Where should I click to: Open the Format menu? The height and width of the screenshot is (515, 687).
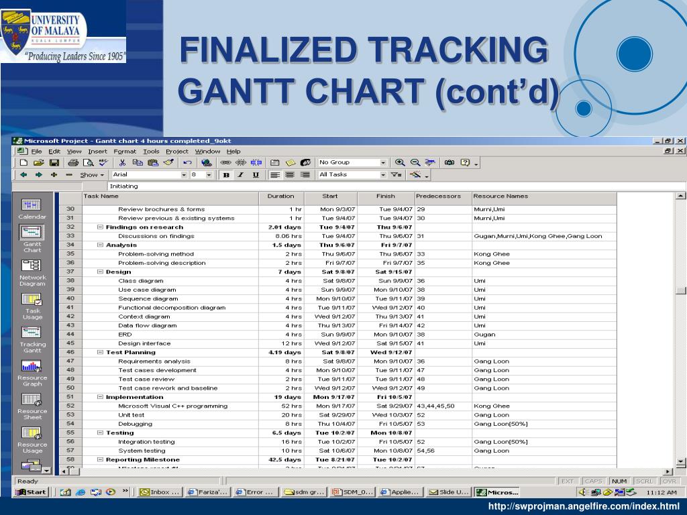pos(125,151)
